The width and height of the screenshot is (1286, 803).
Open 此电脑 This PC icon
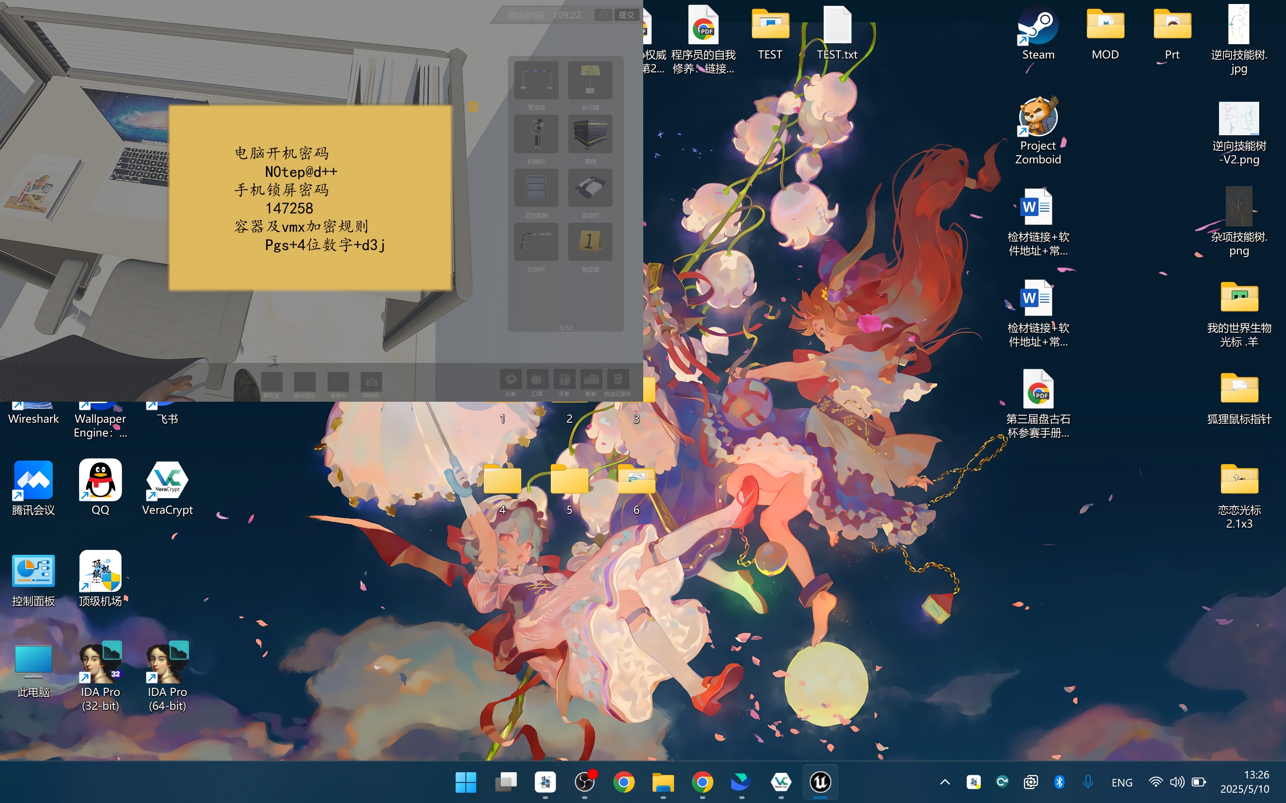click(x=34, y=670)
